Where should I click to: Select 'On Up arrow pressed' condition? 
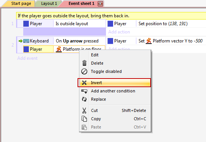[77, 41]
